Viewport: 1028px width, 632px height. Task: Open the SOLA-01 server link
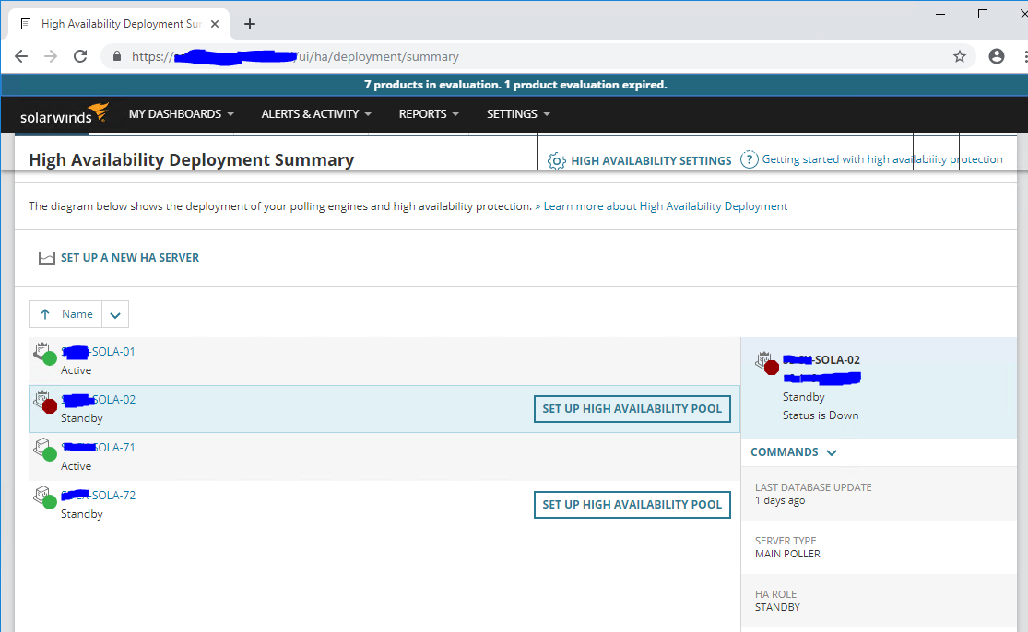[x=99, y=352]
